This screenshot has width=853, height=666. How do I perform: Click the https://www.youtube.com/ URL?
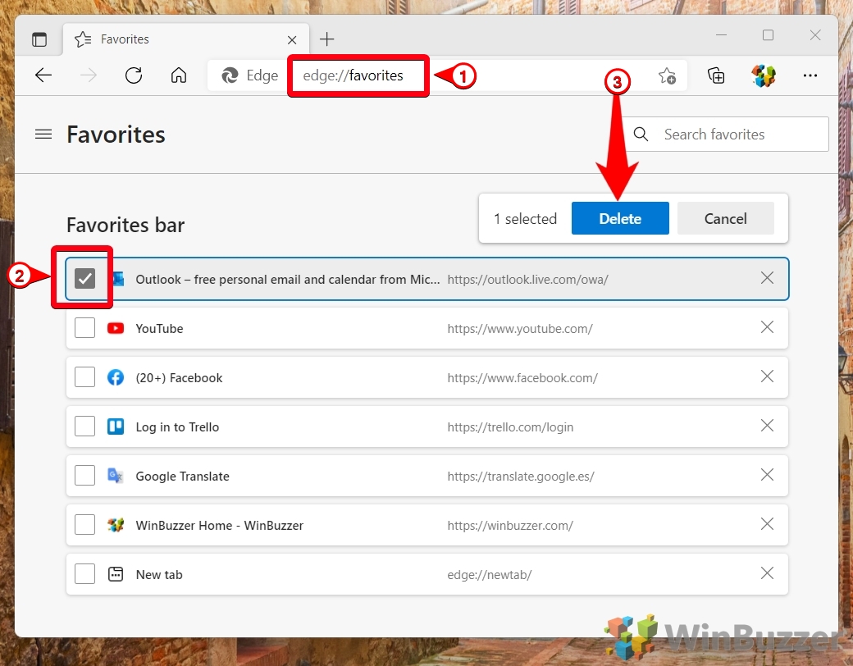coord(520,329)
